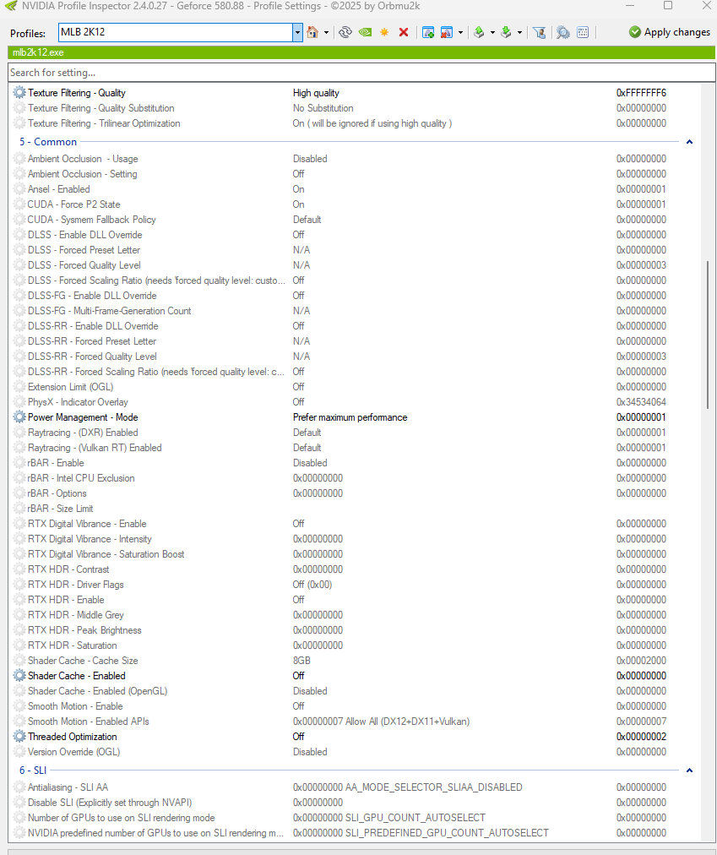717x855 pixels.
Task: Toggle the customized settings filter icon
Action: tap(540, 32)
